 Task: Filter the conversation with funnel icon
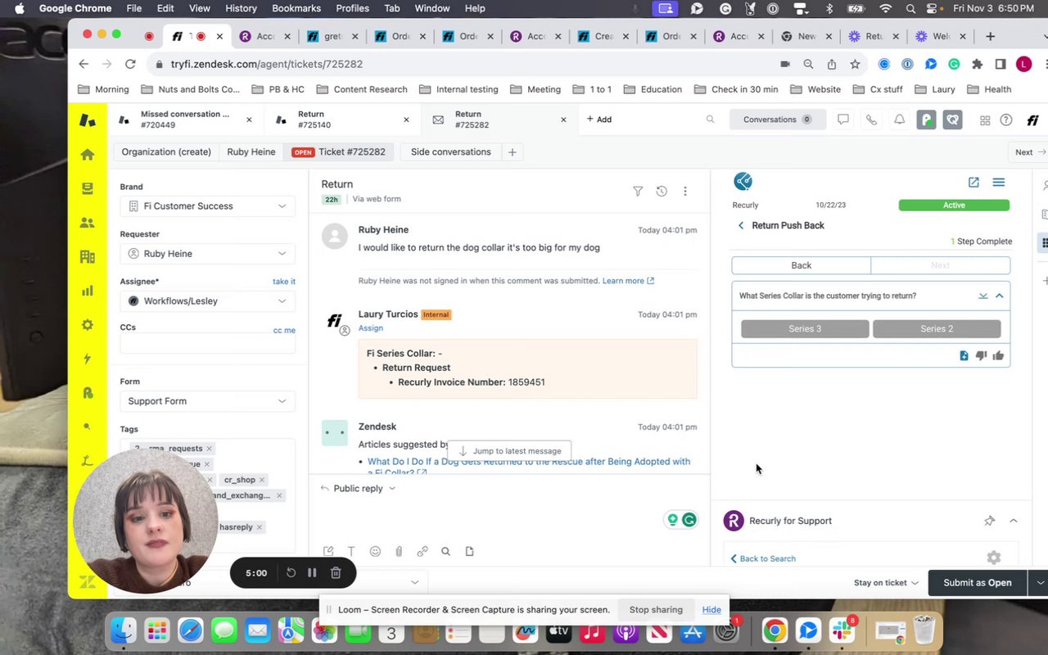tap(638, 191)
